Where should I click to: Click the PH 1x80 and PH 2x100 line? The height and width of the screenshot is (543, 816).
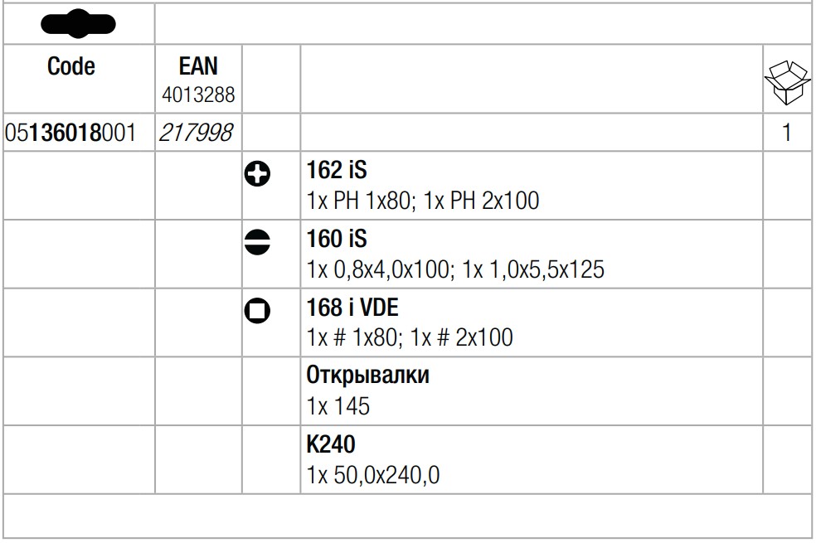pyautogui.click(x=423, y=201)
